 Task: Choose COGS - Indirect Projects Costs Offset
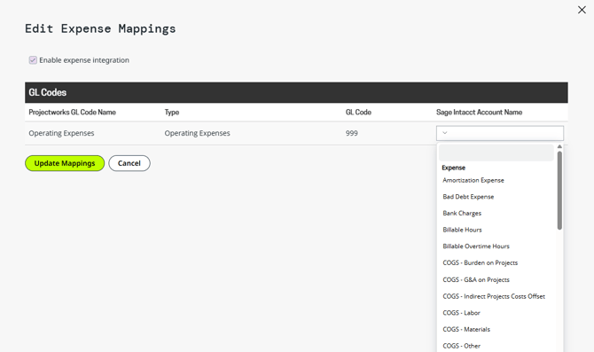pyautogui.click(x=494, y=296)
